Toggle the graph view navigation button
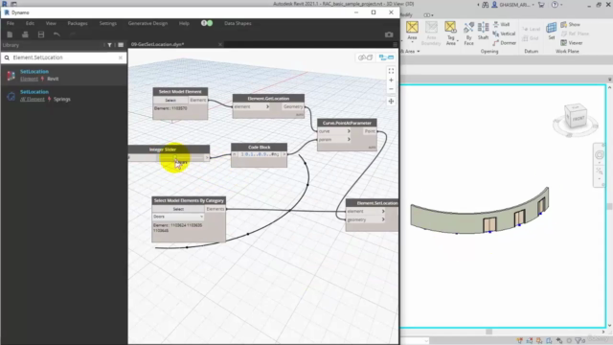 (x=386, y=57)
